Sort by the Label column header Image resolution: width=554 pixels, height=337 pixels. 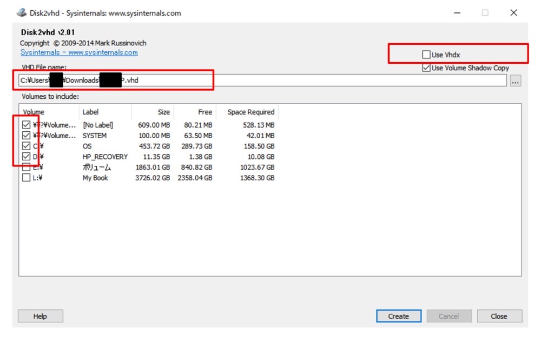point(105,112)
